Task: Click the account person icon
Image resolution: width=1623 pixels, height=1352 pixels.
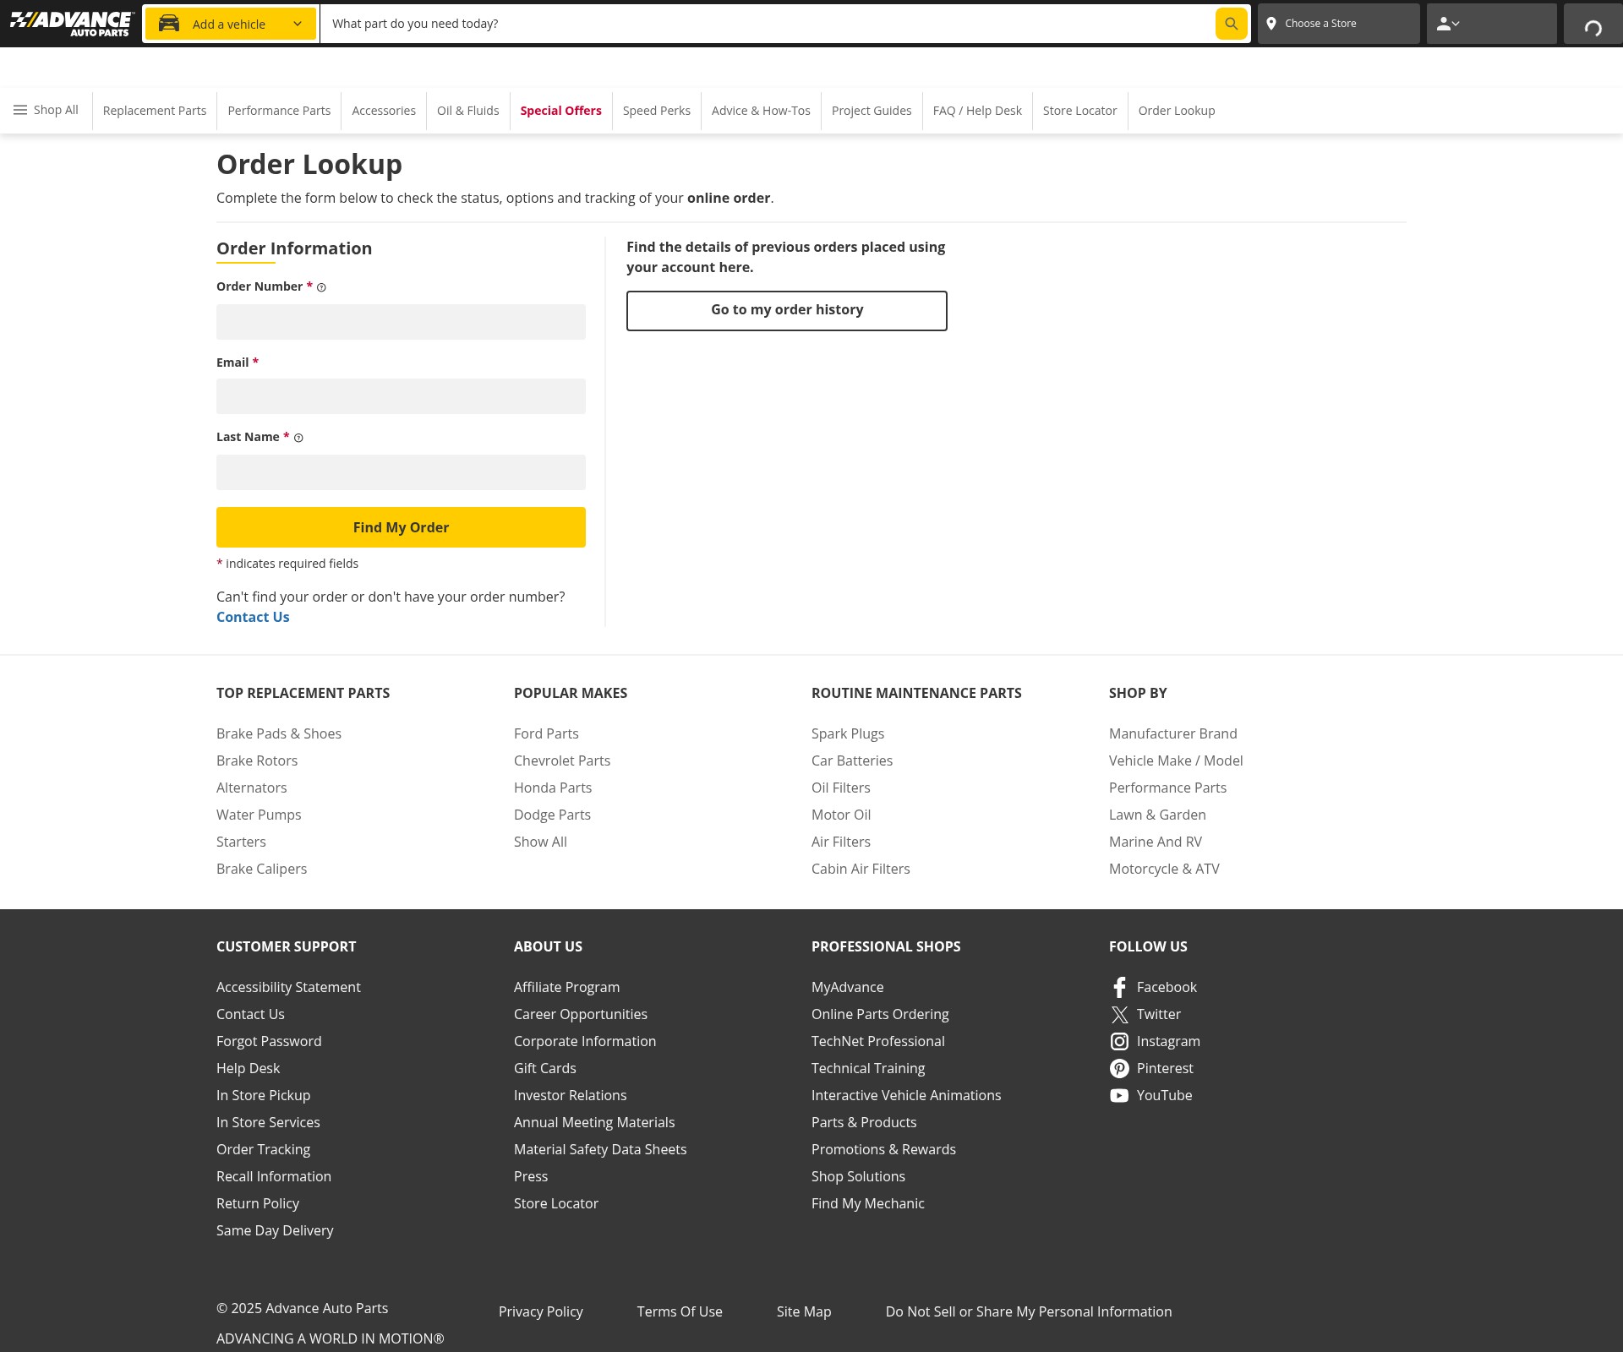Action: point(1445,23)
